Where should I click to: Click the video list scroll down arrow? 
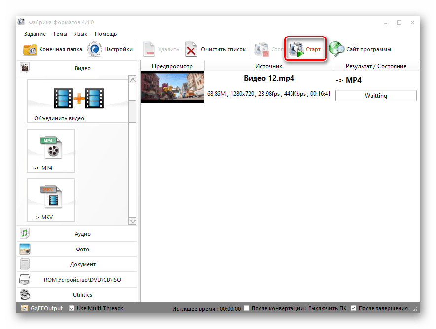pos(133,221)
